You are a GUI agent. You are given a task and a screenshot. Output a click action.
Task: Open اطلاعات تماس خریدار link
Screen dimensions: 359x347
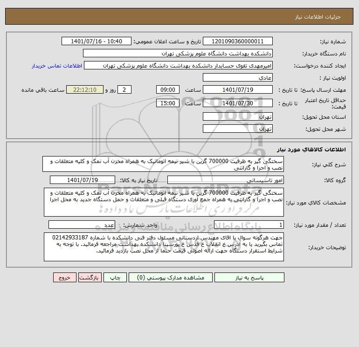57,66
